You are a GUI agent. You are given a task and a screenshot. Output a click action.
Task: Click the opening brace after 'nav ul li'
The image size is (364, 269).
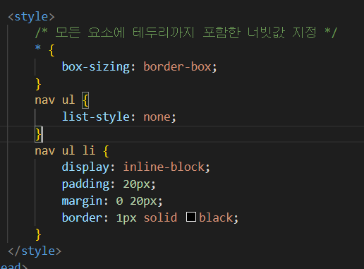point(106,151)
